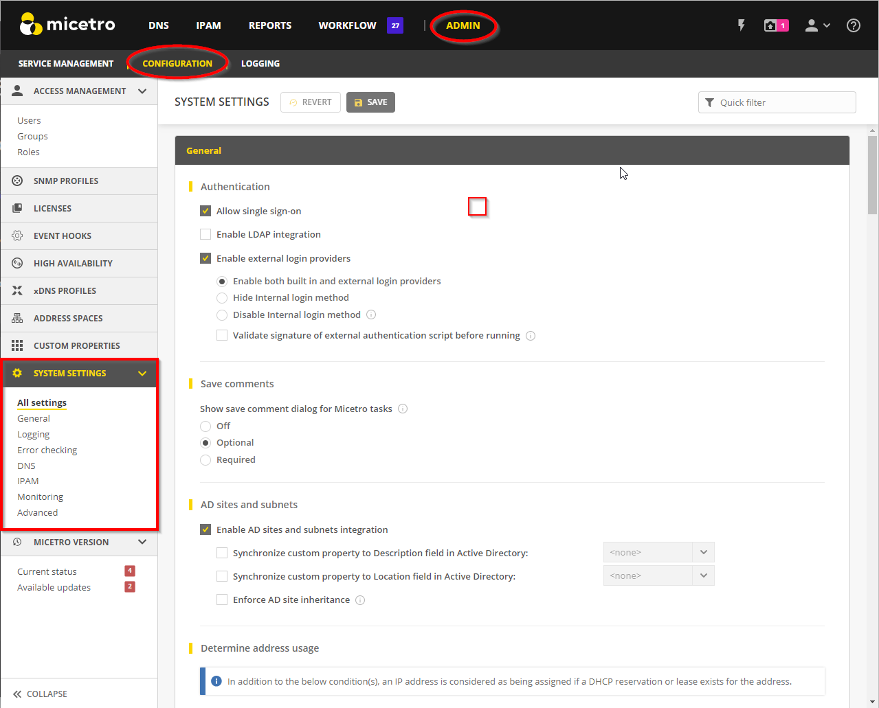Open the quick command lightning icon

click(x=741, y=25)
